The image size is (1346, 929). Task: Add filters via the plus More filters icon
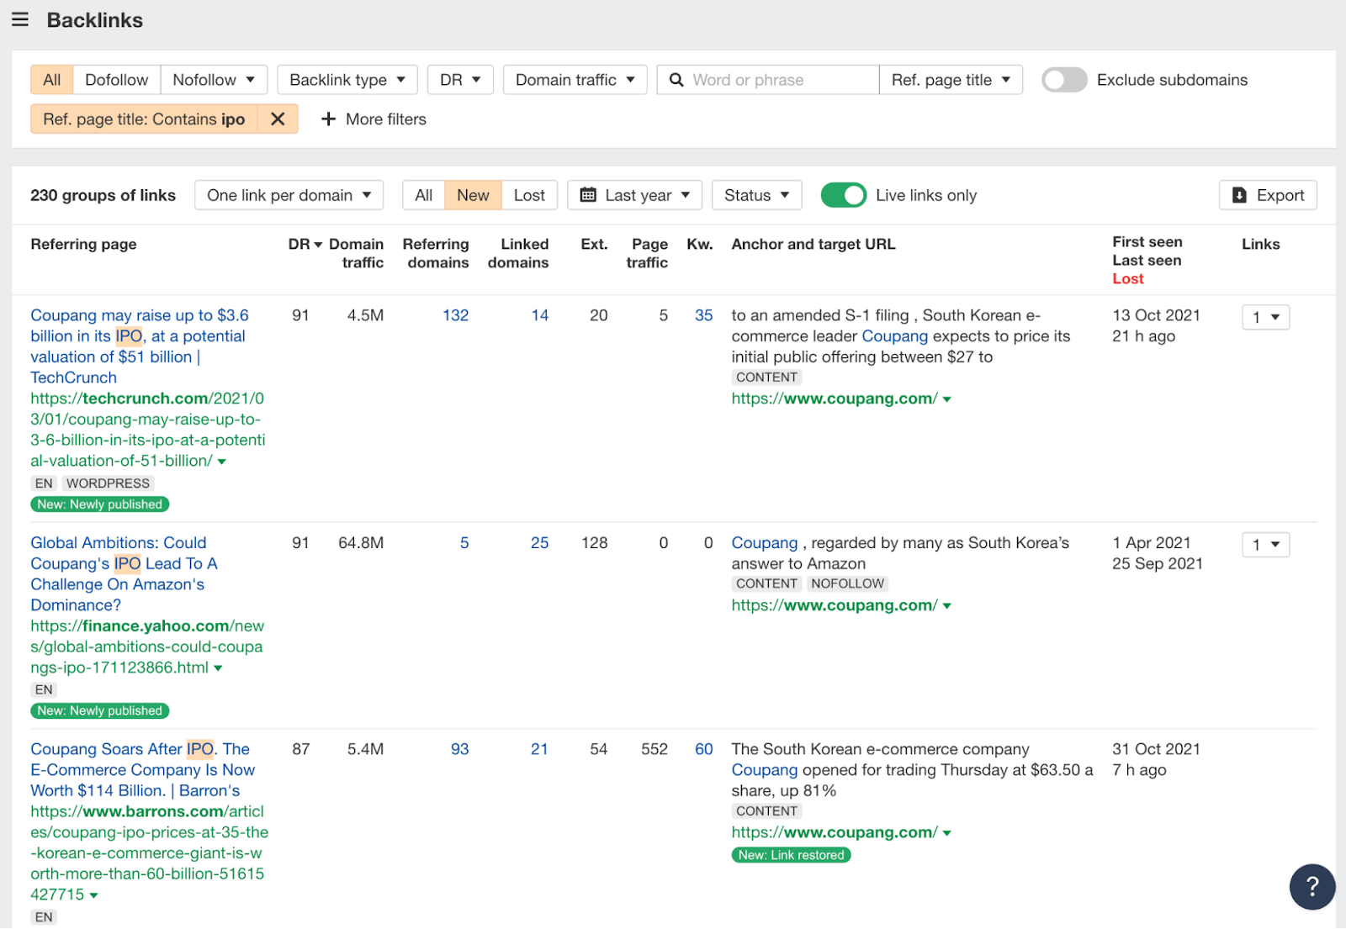[x=329, y=119]
